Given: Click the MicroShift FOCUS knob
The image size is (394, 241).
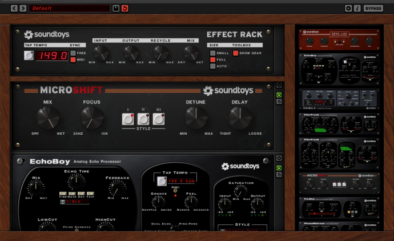Looking at the screenshot, I should coord(92,118).
